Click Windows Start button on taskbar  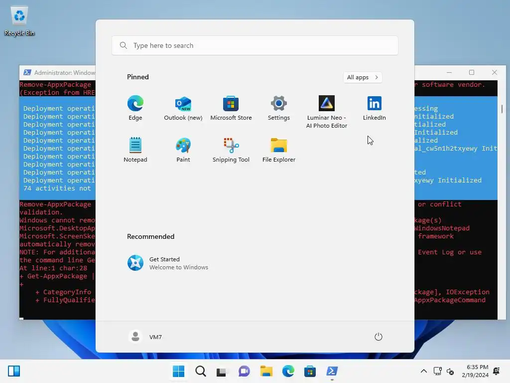tap(179, 371)
